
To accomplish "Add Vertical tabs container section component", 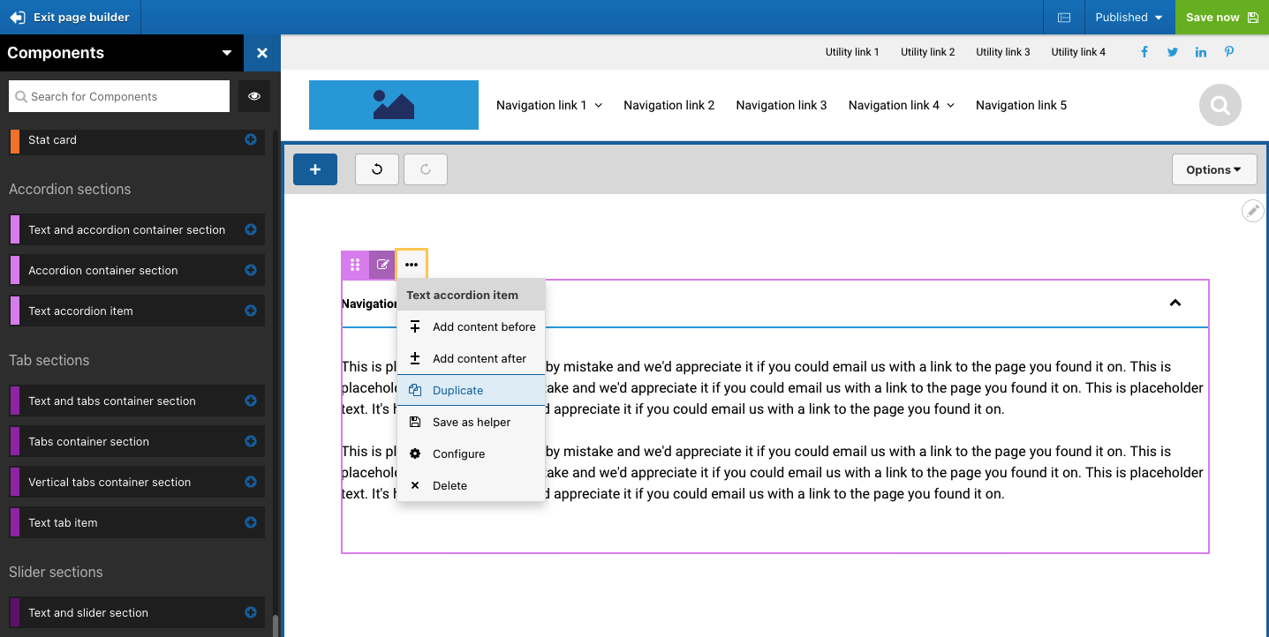I will (x=251, y=482).
